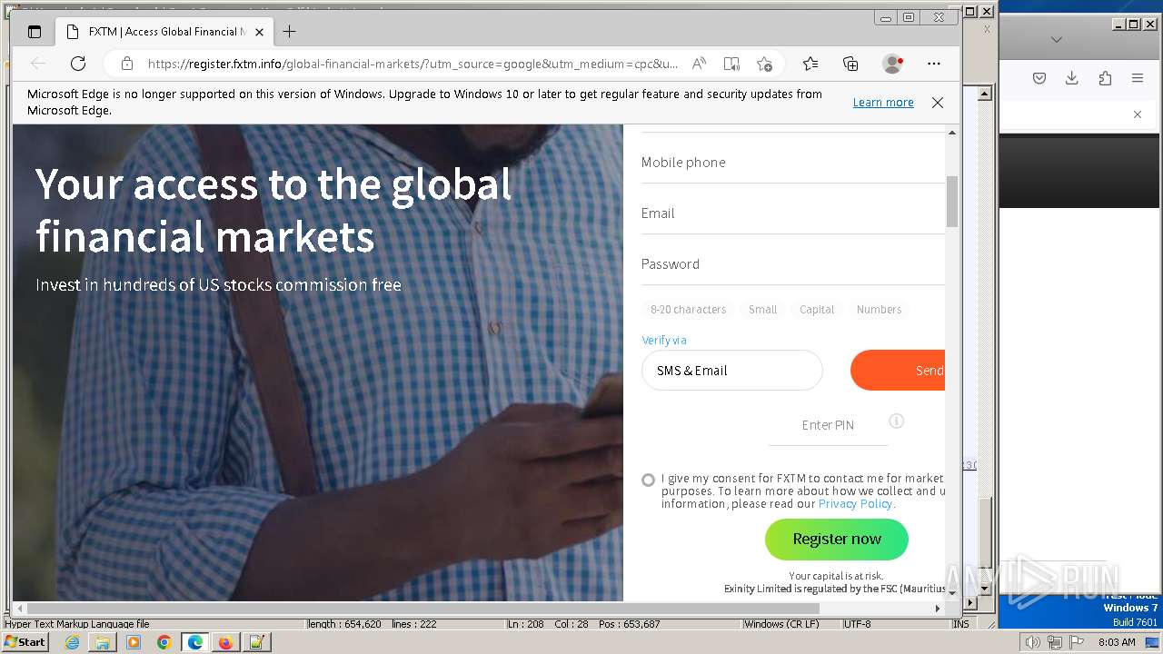Click the page vertical scrollbar thumb

click(x=952, y=202)
